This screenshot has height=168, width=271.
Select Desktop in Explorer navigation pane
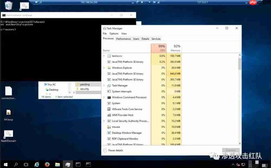click(x=54, y=90)
